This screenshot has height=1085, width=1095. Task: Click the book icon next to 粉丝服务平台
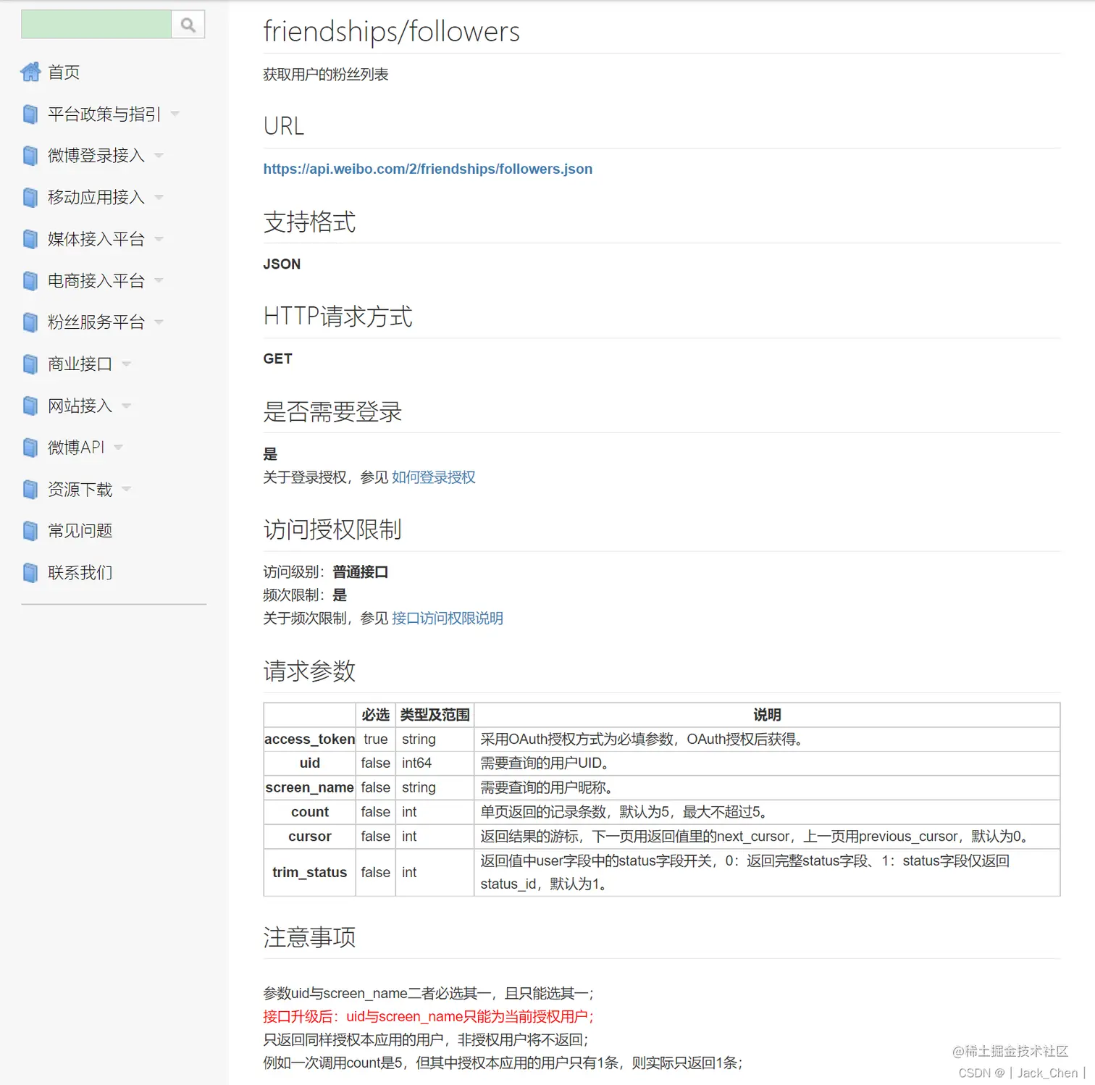pyautogui.click(x=29, y=322)
